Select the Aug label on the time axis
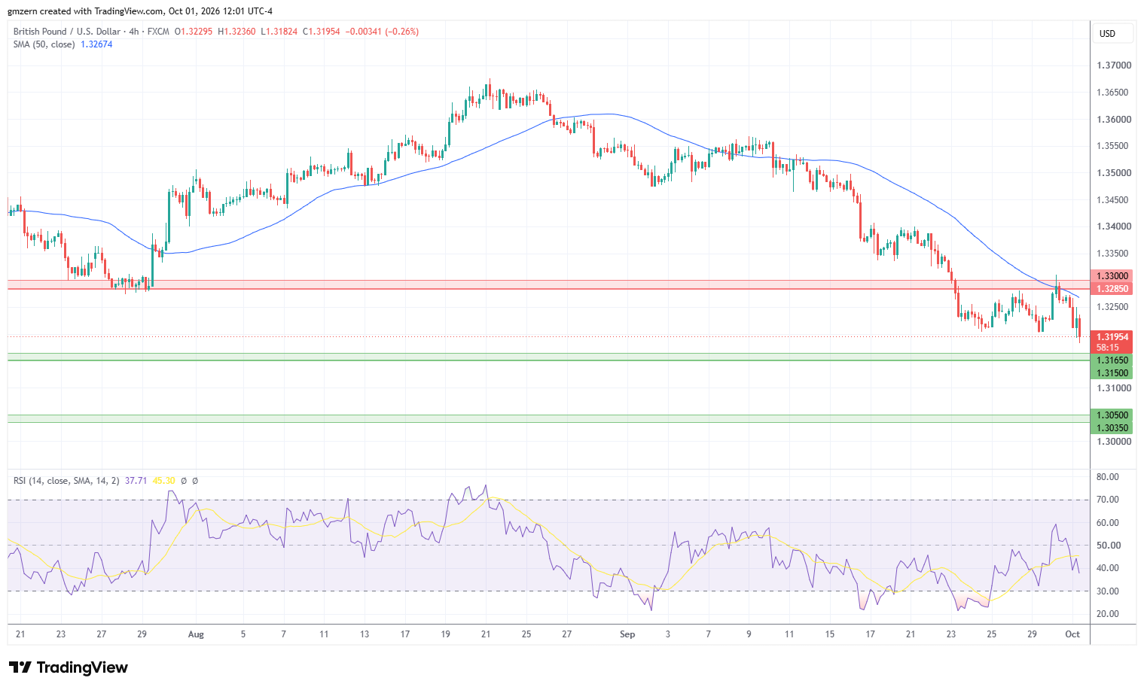1144x690 pixels. point(196,634)
